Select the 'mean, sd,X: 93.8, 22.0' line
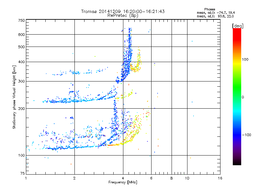This screenshot has height=194, width=259. tap(215, 16)
